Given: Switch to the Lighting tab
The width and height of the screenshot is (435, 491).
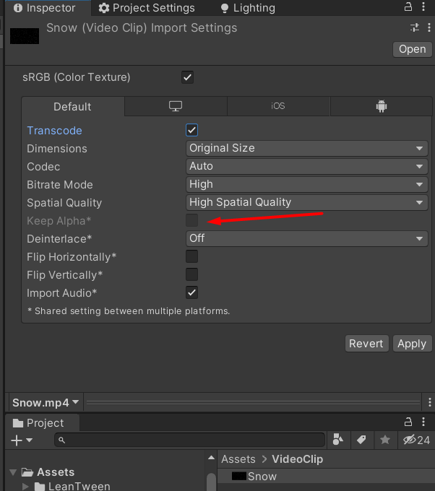Looking at the screenshot, I should 247,8.
